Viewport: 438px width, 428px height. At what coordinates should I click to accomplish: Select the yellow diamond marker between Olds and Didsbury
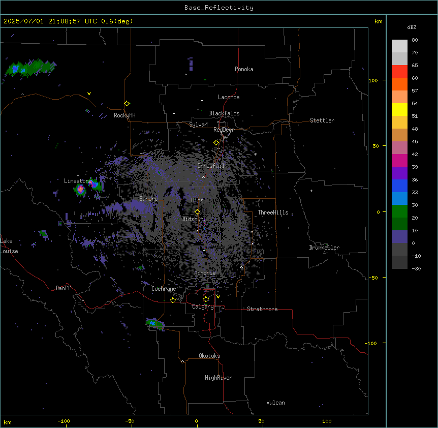pos(198,212)
